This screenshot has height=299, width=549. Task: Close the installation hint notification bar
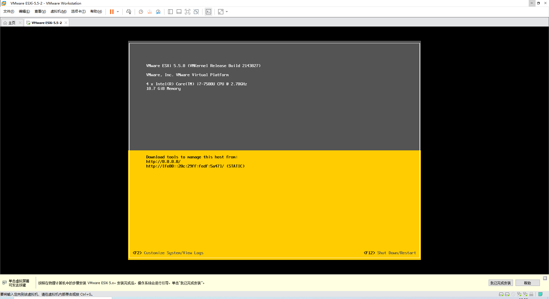[545, 278]
